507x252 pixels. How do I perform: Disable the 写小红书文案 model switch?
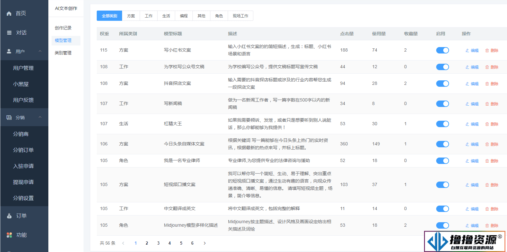(442, 50)
